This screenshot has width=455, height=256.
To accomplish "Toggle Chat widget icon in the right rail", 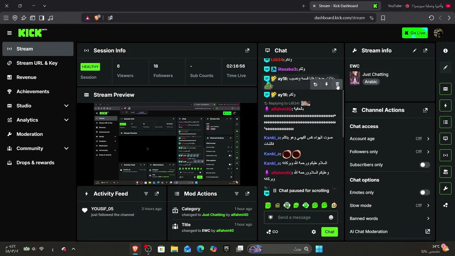I will 445,139.
